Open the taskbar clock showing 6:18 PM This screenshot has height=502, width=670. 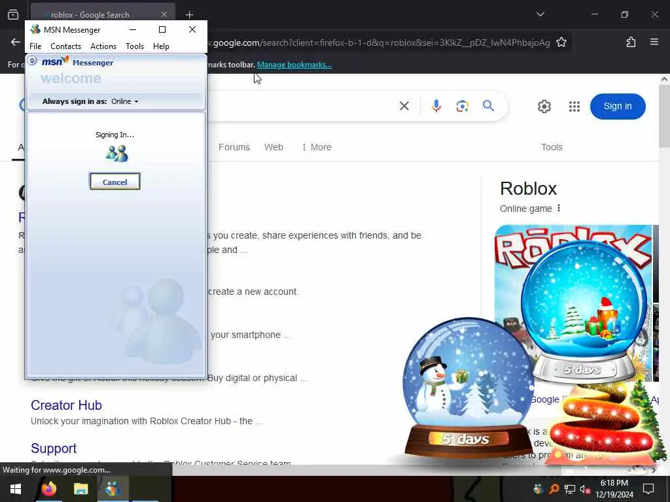(614, 489)
